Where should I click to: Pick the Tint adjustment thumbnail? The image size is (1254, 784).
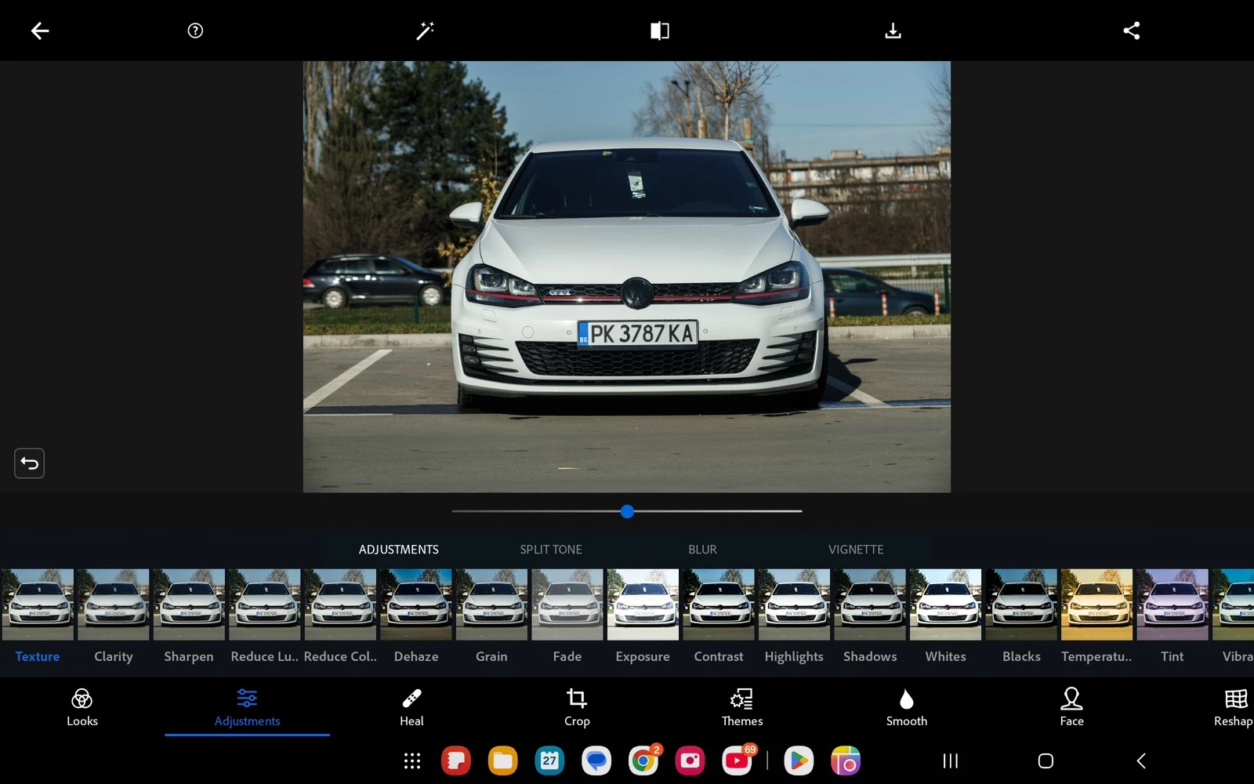1172,604
